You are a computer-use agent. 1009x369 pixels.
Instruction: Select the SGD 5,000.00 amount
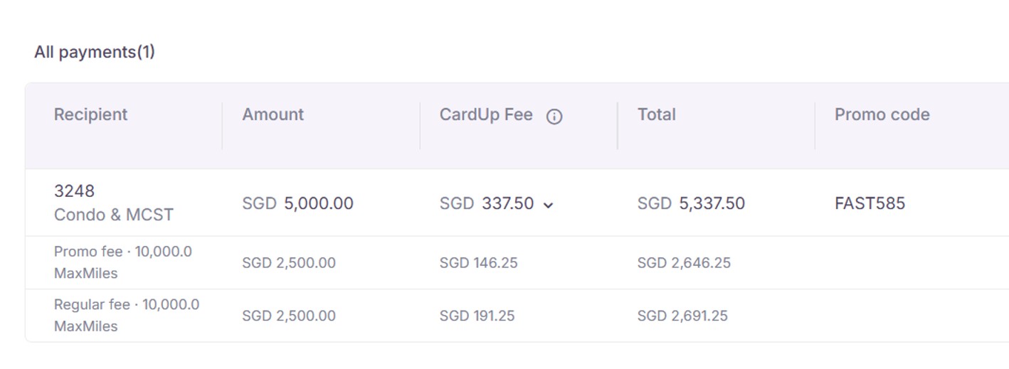pyautogui.click(x=297, y=203)
